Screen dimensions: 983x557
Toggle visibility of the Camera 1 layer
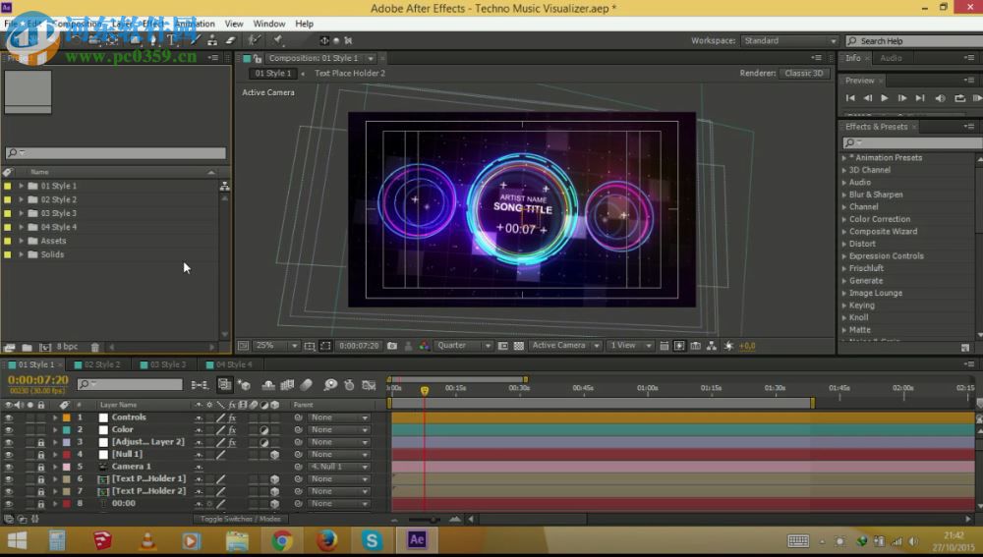pos(9,467)
